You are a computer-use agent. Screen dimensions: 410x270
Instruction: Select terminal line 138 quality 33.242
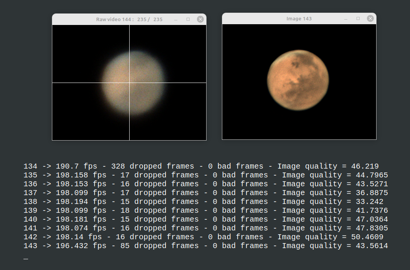tap(203, 202)
